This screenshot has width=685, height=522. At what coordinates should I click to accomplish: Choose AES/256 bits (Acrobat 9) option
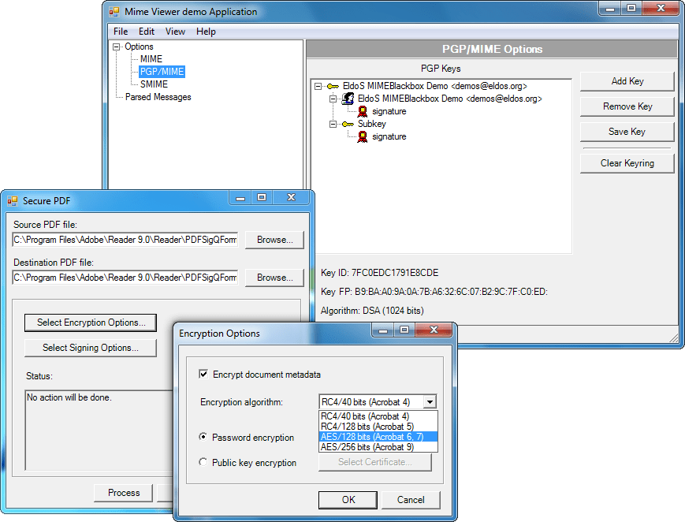click(378, 447)
